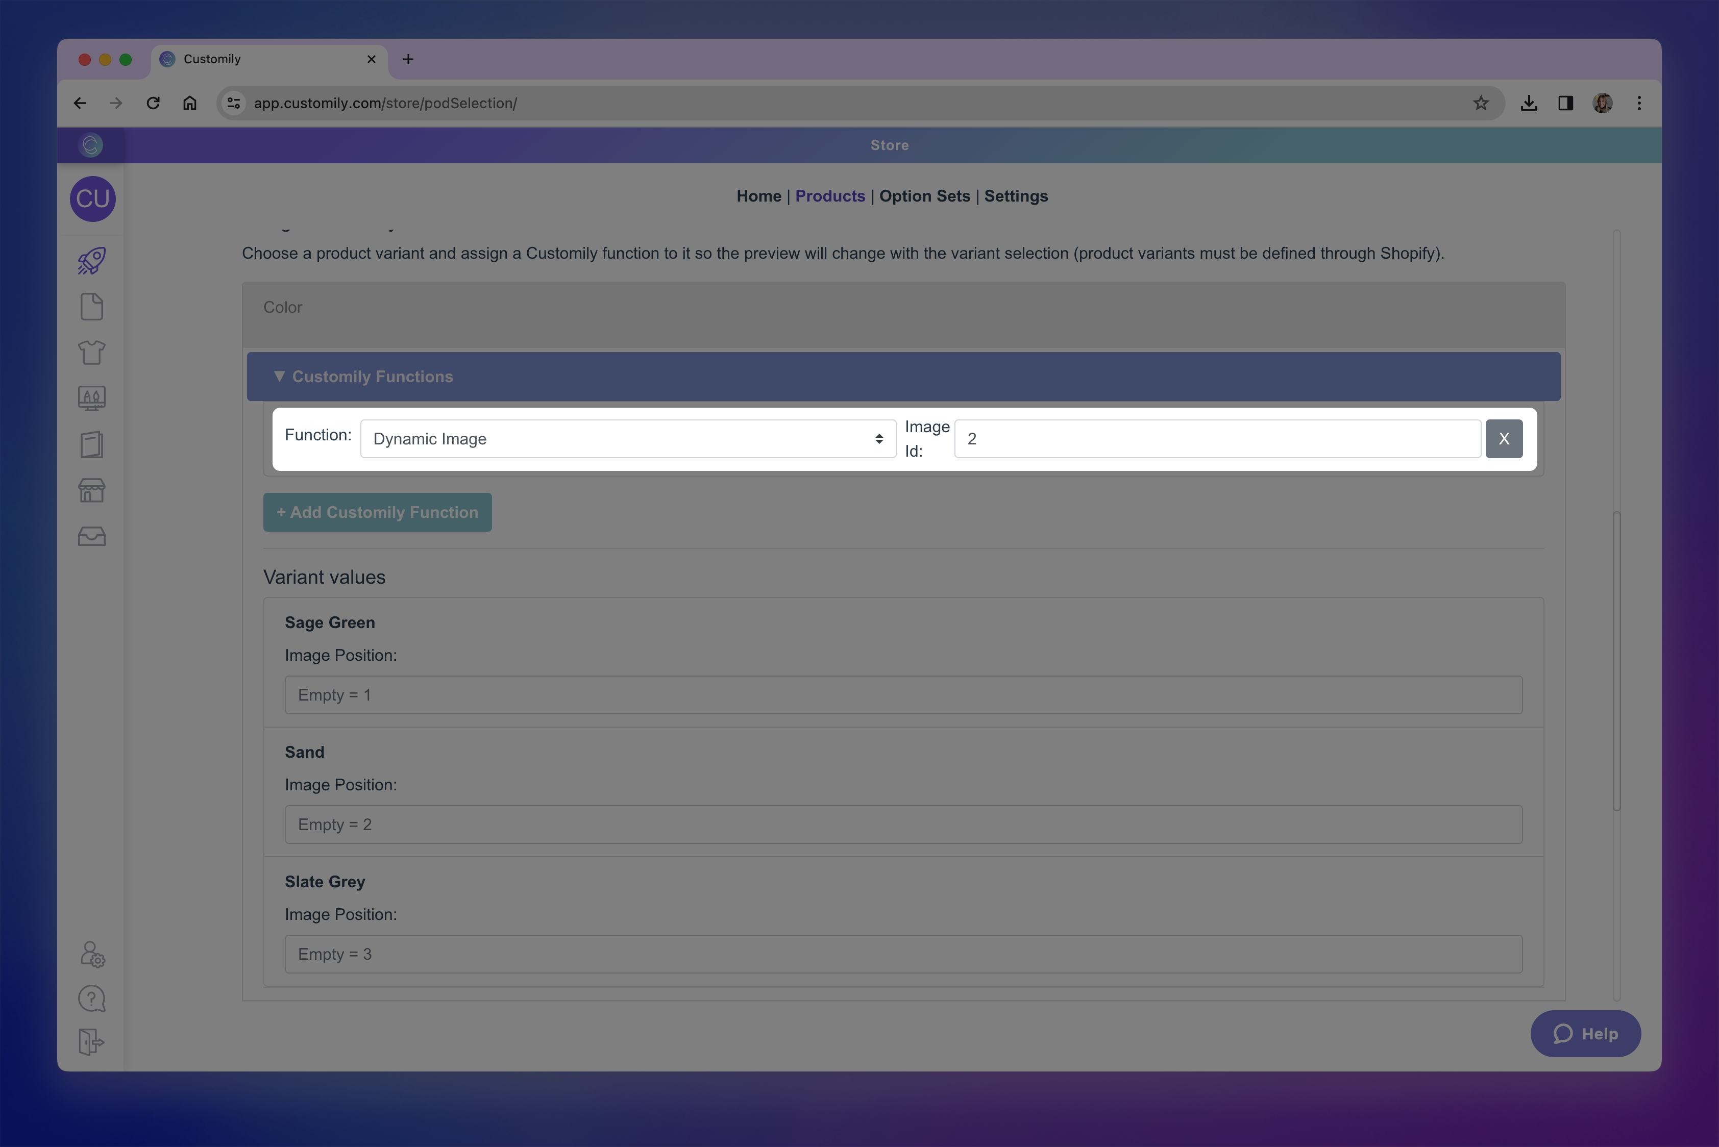Open the templates document icon in the sidebar

[x=91, y=306]
